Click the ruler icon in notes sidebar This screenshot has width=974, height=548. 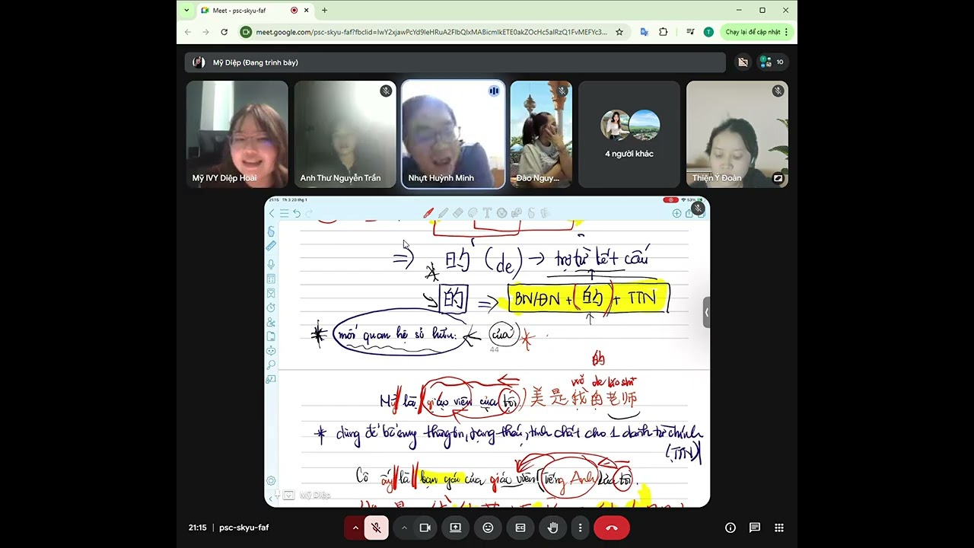pyautogui.click(x=271, y=246)
